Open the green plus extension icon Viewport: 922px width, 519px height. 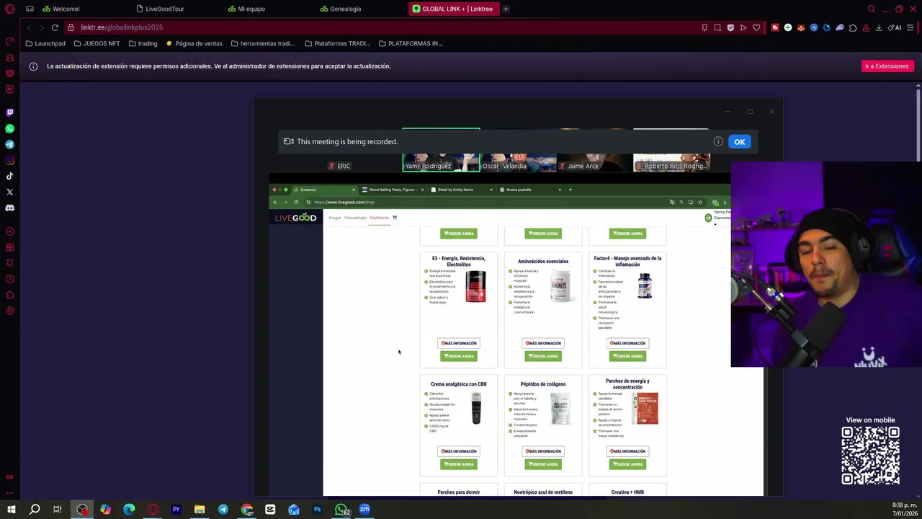pos(788,27)
